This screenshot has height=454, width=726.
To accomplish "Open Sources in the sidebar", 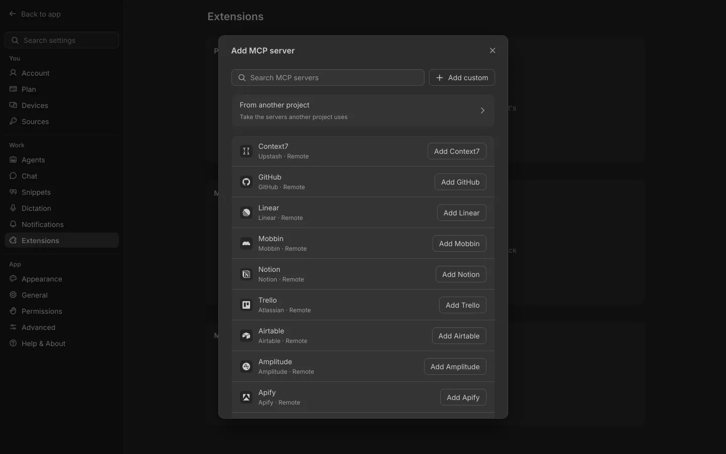I will click(62, 122).
